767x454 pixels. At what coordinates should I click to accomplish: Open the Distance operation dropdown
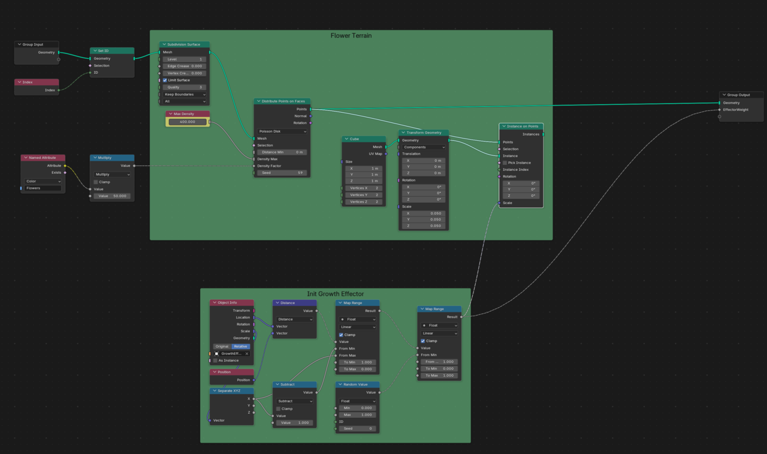point(295,320)
